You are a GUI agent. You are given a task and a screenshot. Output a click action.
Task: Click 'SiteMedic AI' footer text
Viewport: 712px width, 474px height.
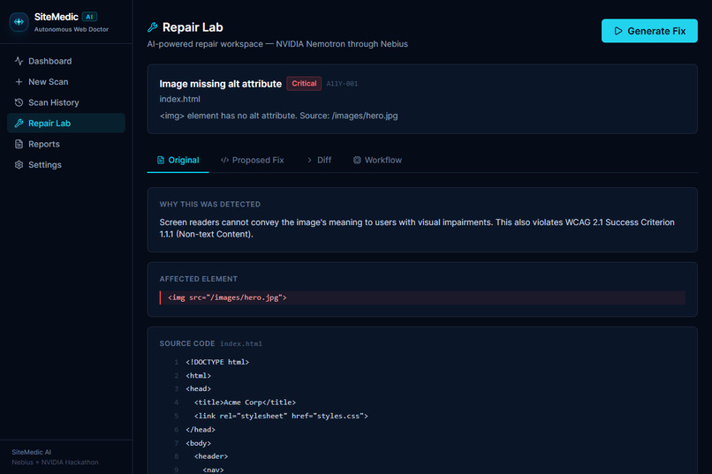coord(31,452)
